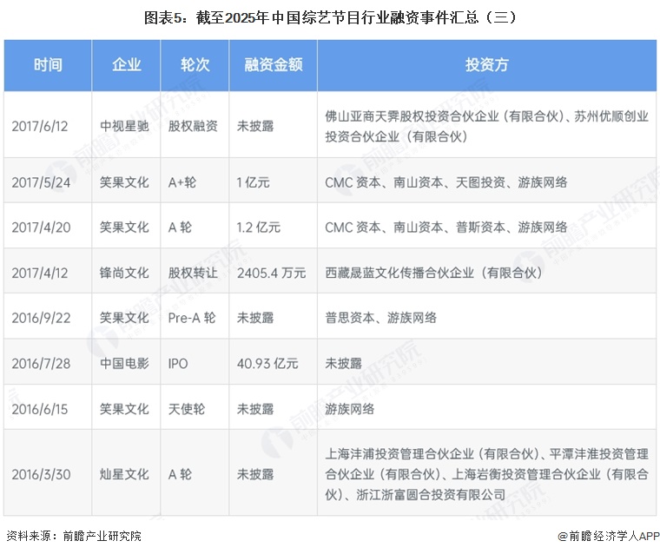Click the date 2016/7/28
This screenshot has height=554, width=660.
click(x=41, y=363)
